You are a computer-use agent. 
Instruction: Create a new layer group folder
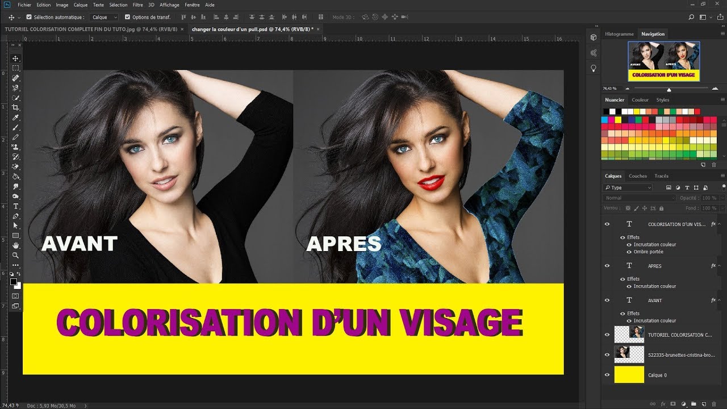click(x=693, y=404)
